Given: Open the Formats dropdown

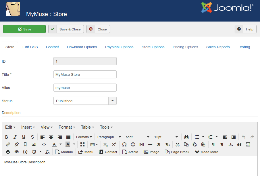Looking at the screenshot, I should click(84, 137).
